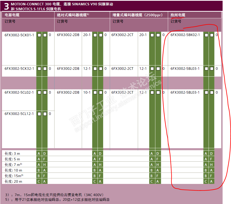The width and height of the screenshot is (231, 204).
Task: Check the second empty box after 6FX3002-5BK02-1
Action: click(x=212, y=35)
